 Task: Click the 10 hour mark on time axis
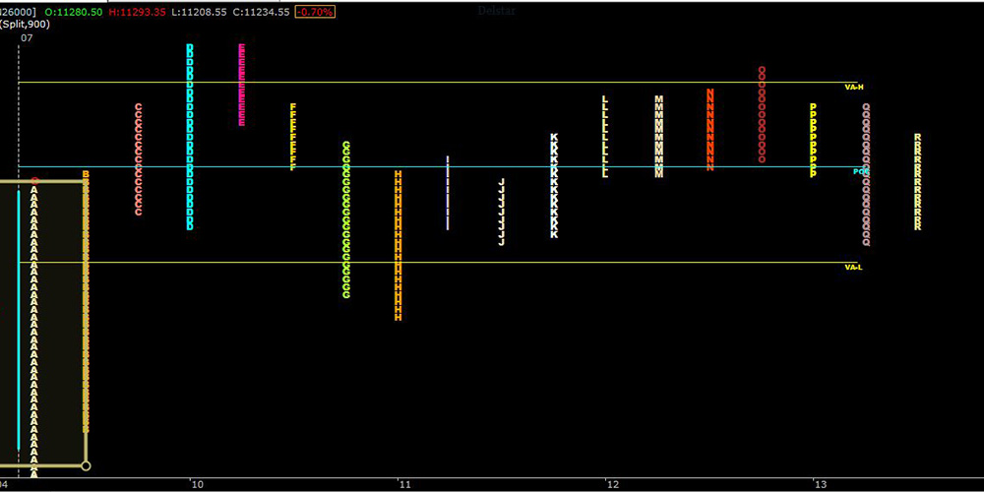click(x=198, y=484)
